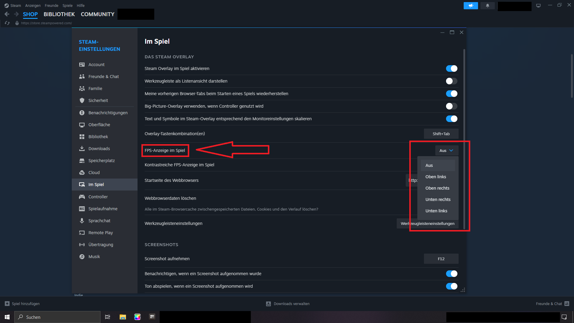Click the F12 screenshot key button

pos(441,259)
